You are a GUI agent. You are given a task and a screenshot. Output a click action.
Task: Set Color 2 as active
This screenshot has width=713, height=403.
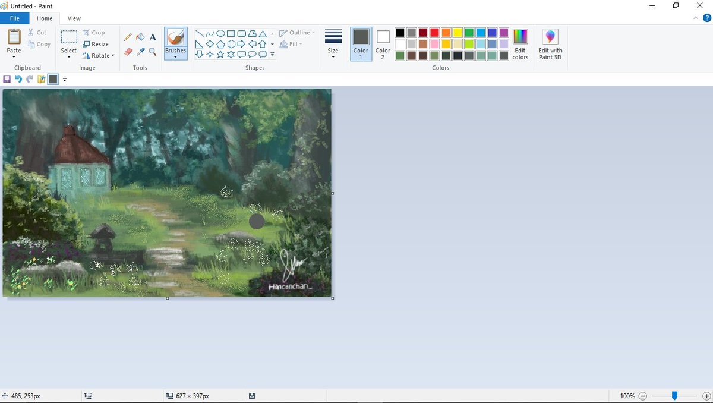(x=383, y=44)
